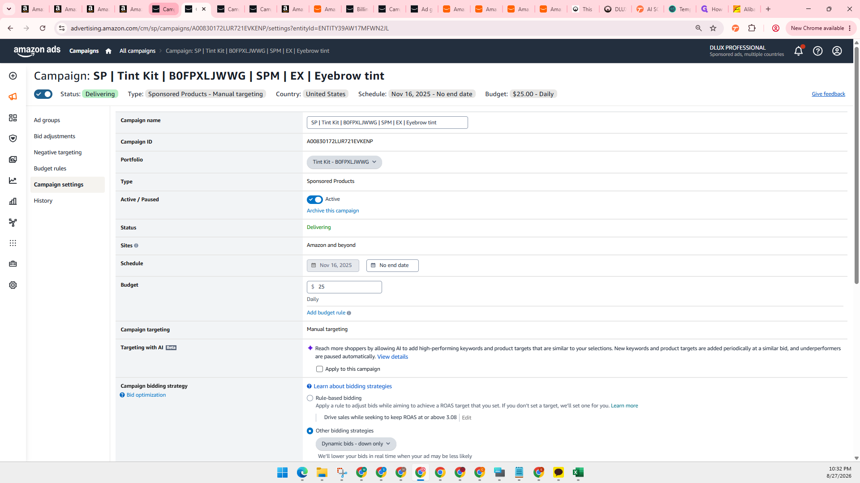Open a new Chrome tab
860x483 pixels.
[x=768, y=9]
